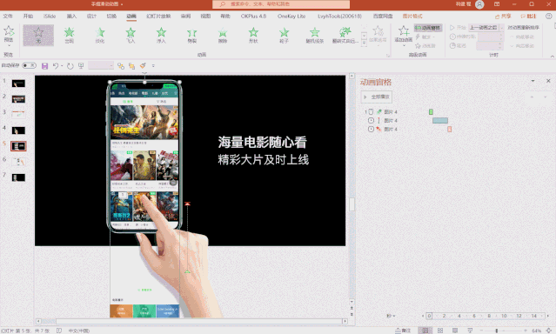Open the Trigger option in Advanced Animation

pyautogui.click(x=425, y=37)
